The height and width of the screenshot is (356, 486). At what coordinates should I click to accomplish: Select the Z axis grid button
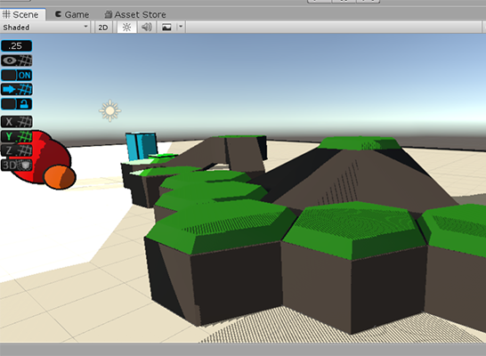[16, 151]
